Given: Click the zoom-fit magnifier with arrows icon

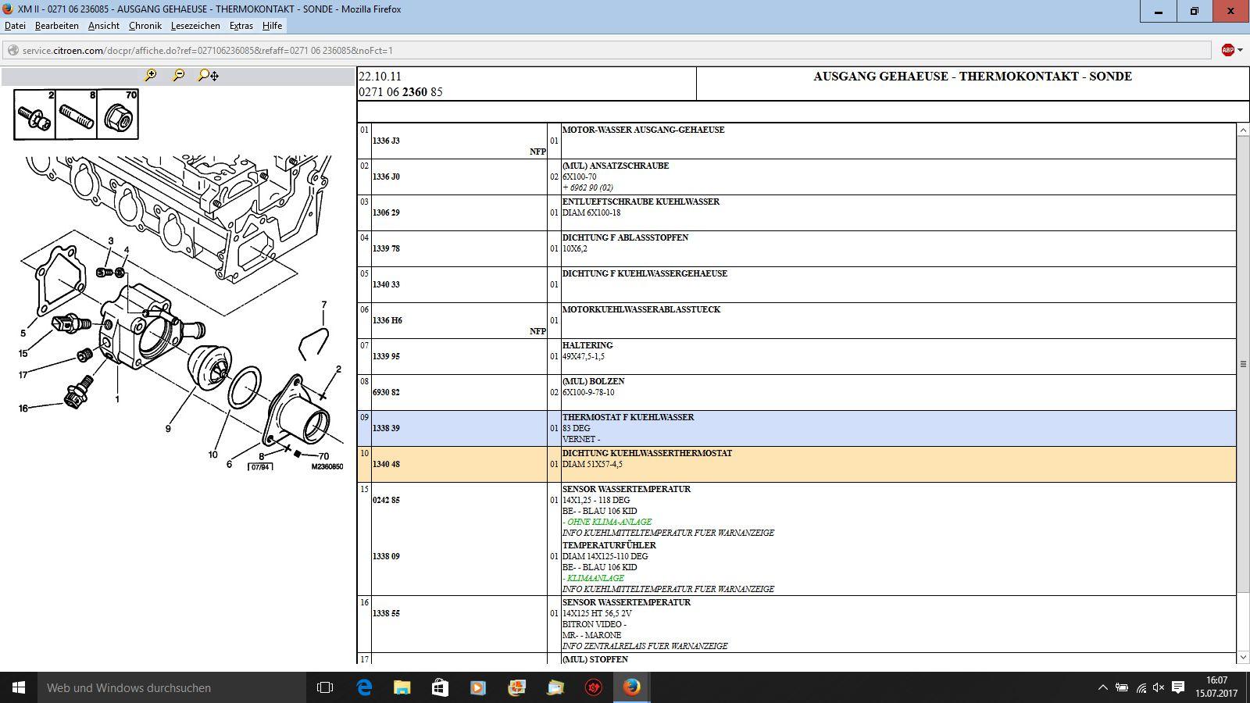Looking at the screenshot, I should point(208,75).
